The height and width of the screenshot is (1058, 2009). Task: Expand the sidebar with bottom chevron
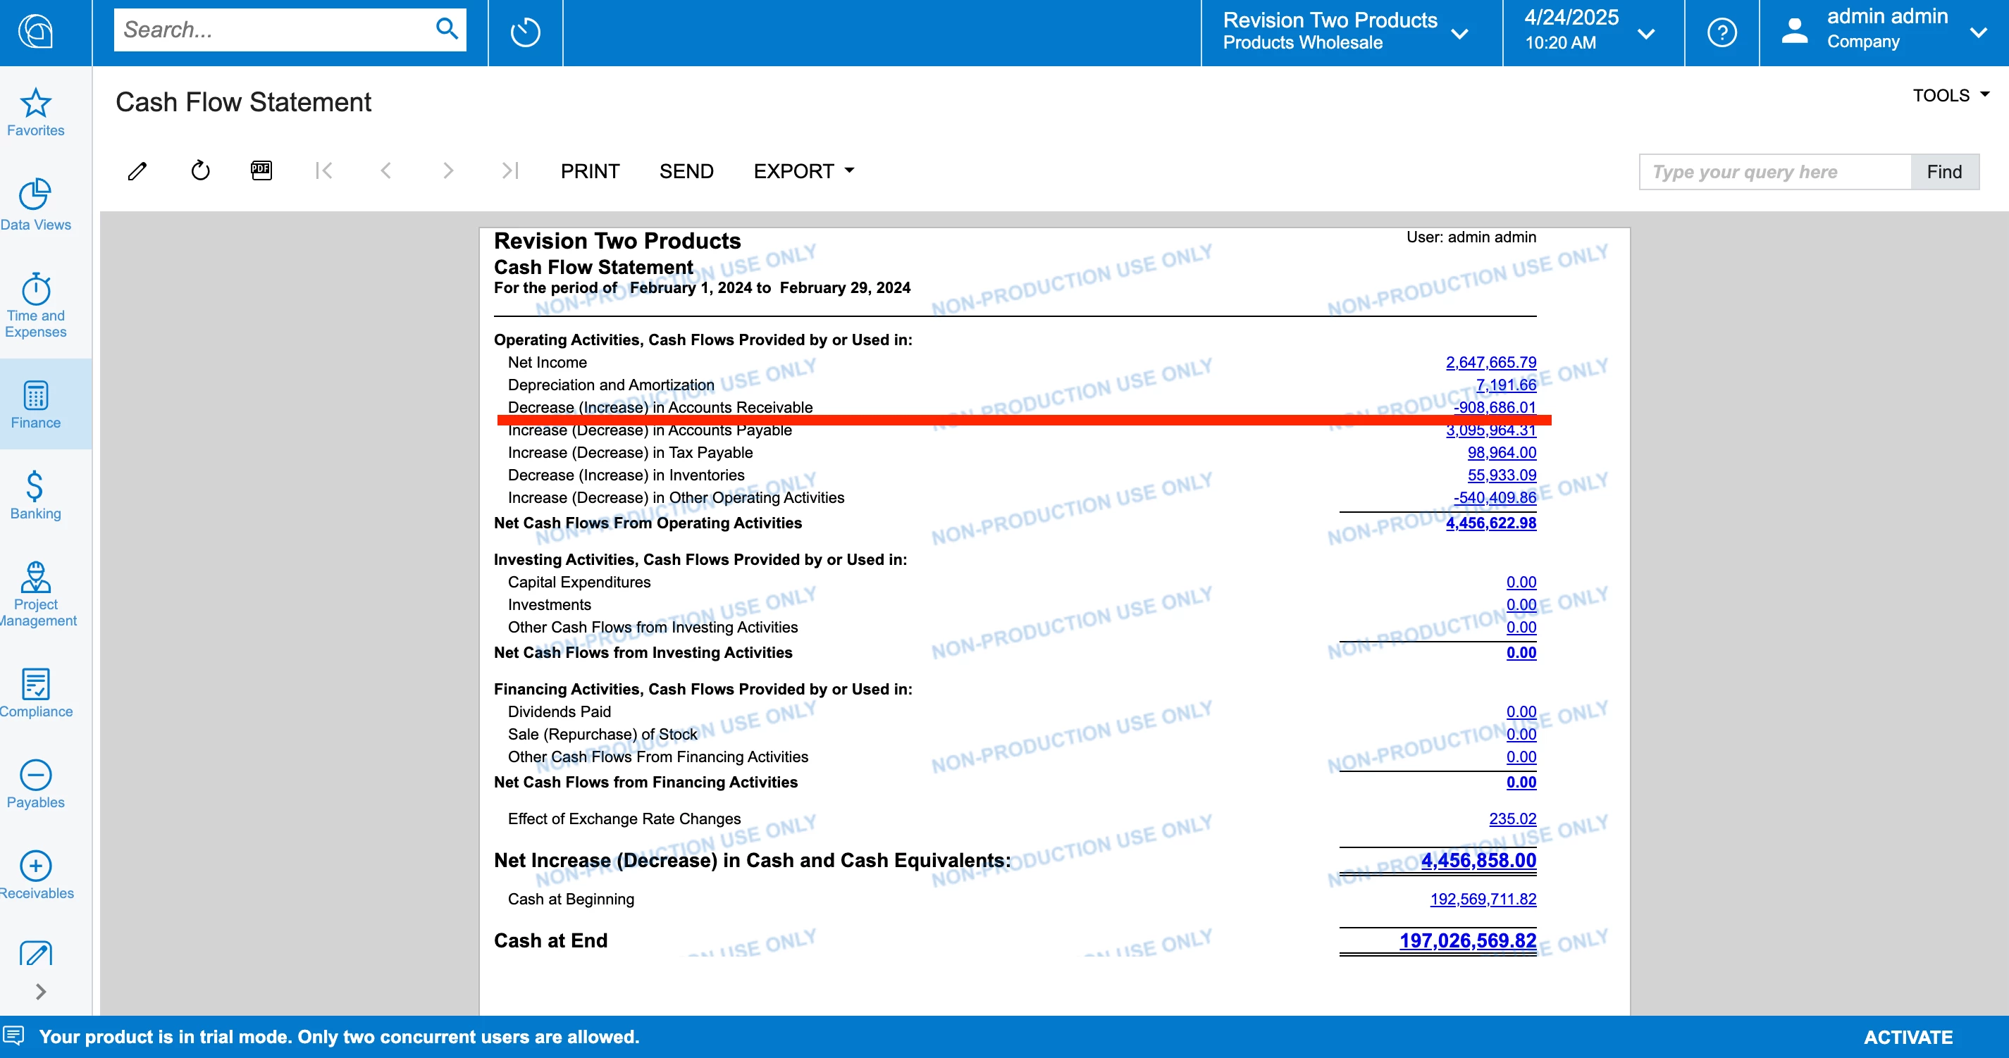[x=41, y=991]
